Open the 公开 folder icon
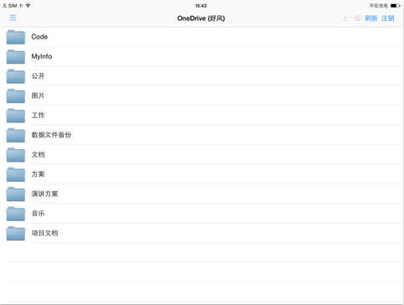Image resolution: width=404 pixels, height=305 pixels. pyautogui.click(x=16, y=76)
